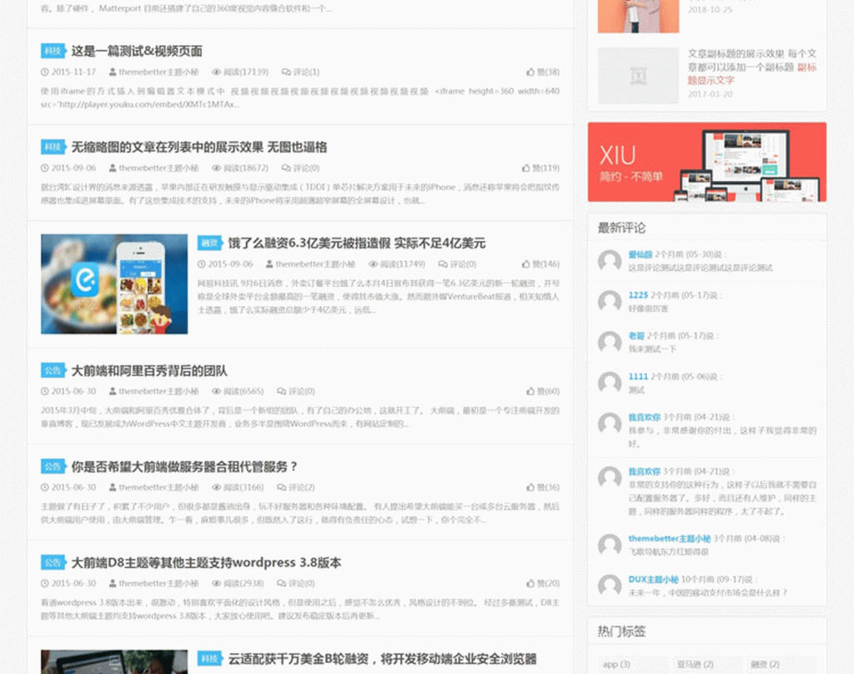Image resolution: width=854 pixels, height=674 pixels.
Task: Click the XIU 简约-不简单 banner ad
Action: point(707,162)
